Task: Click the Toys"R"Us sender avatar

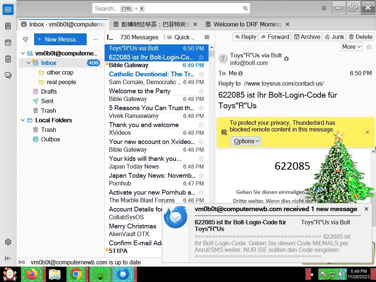Action: point(223,59)
